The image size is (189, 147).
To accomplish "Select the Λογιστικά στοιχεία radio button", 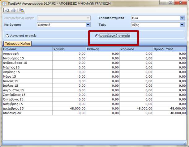I will point(7,36).
